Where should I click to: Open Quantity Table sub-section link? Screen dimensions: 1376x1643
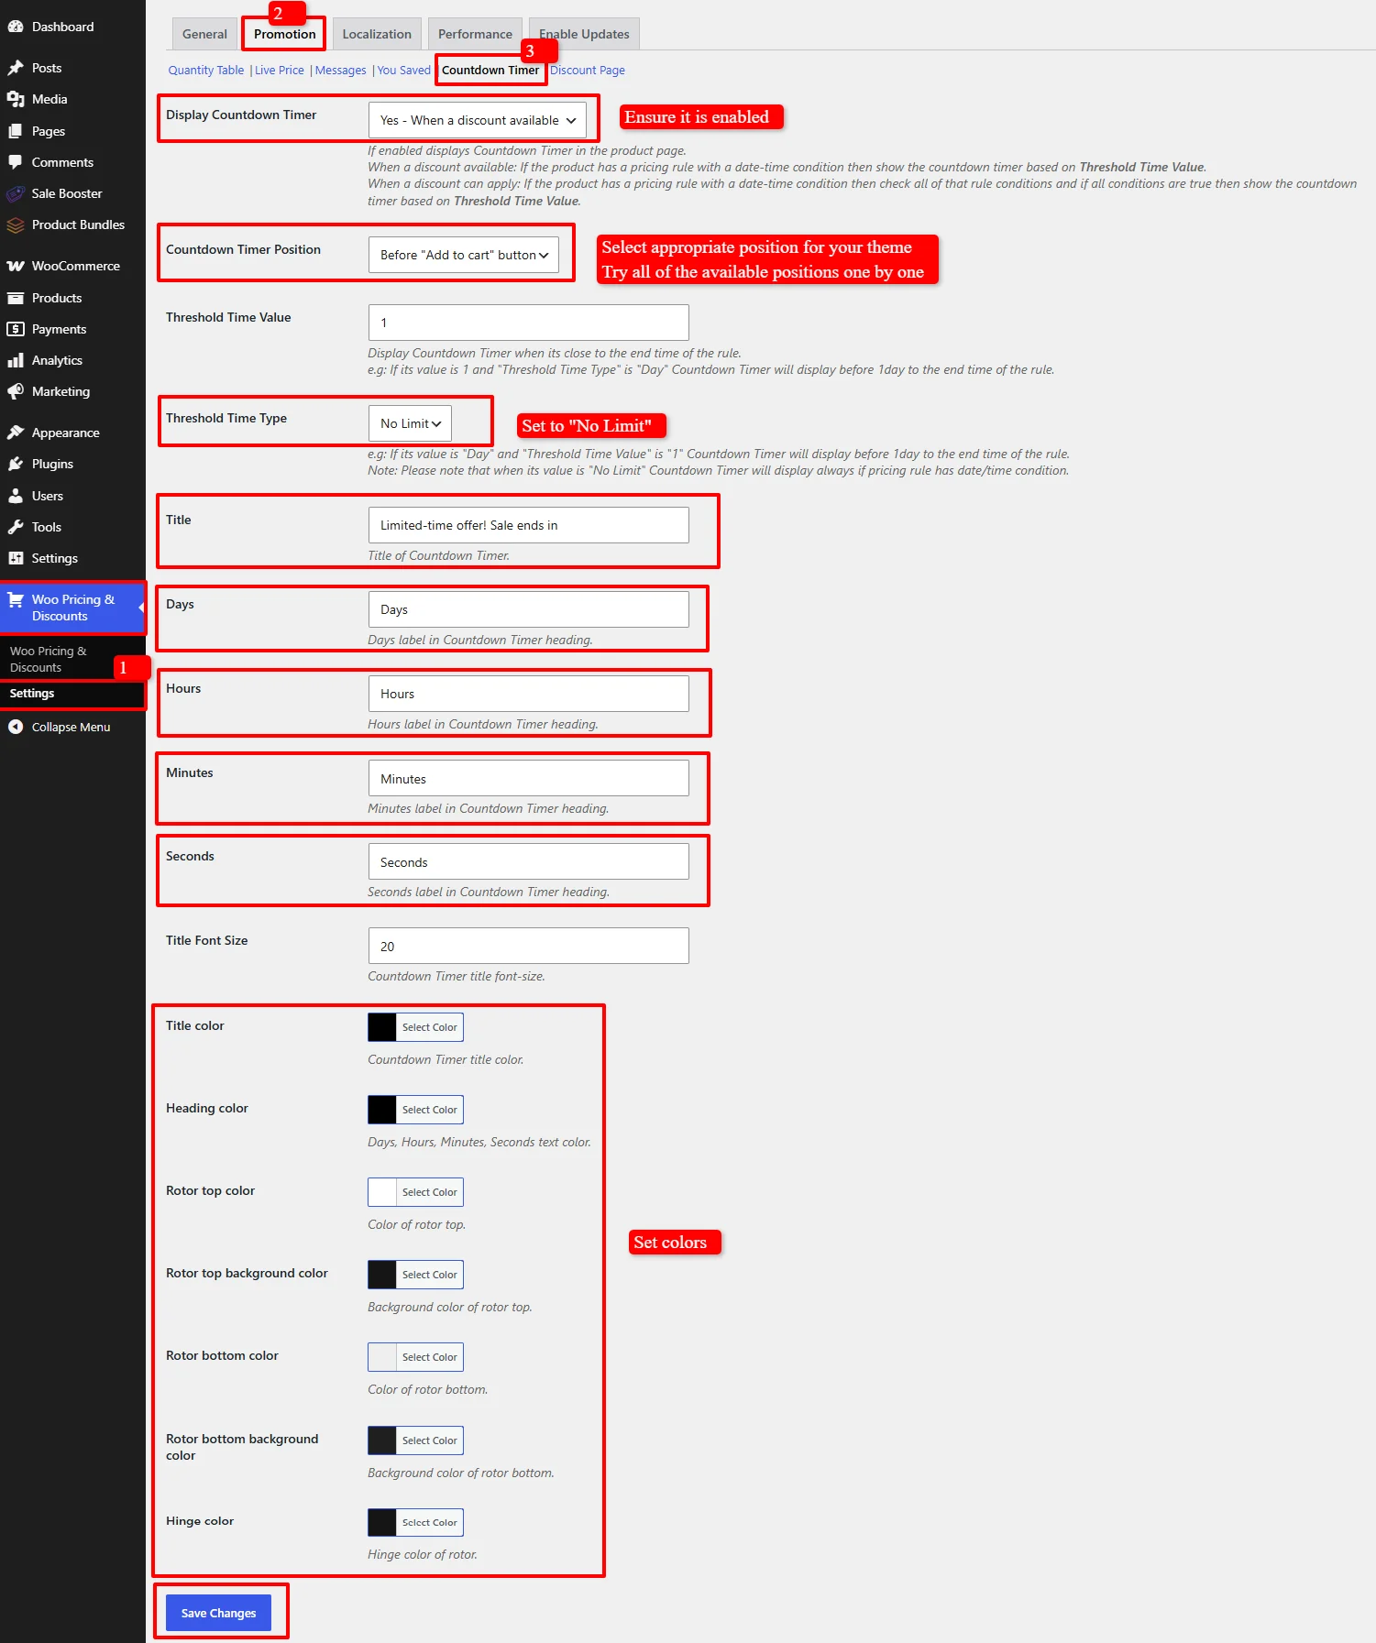click(x=206, y=71)
